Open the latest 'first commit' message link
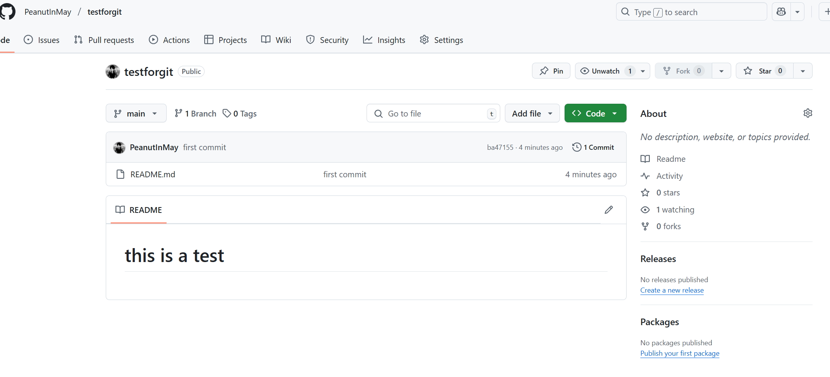 pyautogui.click(x=205, y=147)
